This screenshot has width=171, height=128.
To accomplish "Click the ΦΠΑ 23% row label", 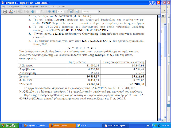I will click(x=26, y=80).
